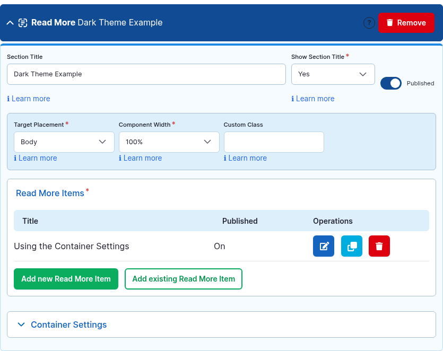Open Learn more under Section Title
This screenshot has height=351, width=443.
click(x=29, y=99)
